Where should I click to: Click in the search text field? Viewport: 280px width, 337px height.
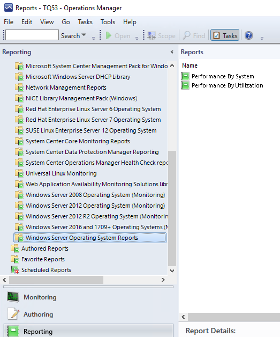[x=32, y=35]
